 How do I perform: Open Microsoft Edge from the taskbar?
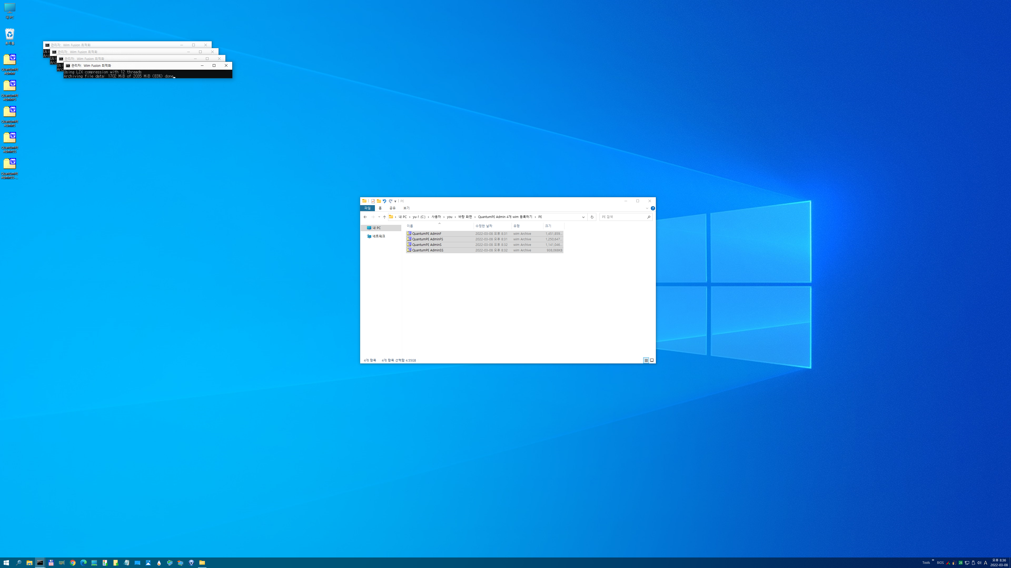(83, 562)
